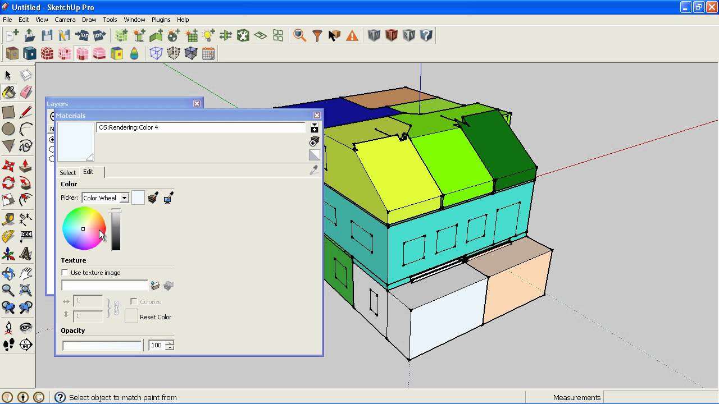Click the brightness value slider bar
The height and width of the screenshot is (404, 719).
click(116, 231)
